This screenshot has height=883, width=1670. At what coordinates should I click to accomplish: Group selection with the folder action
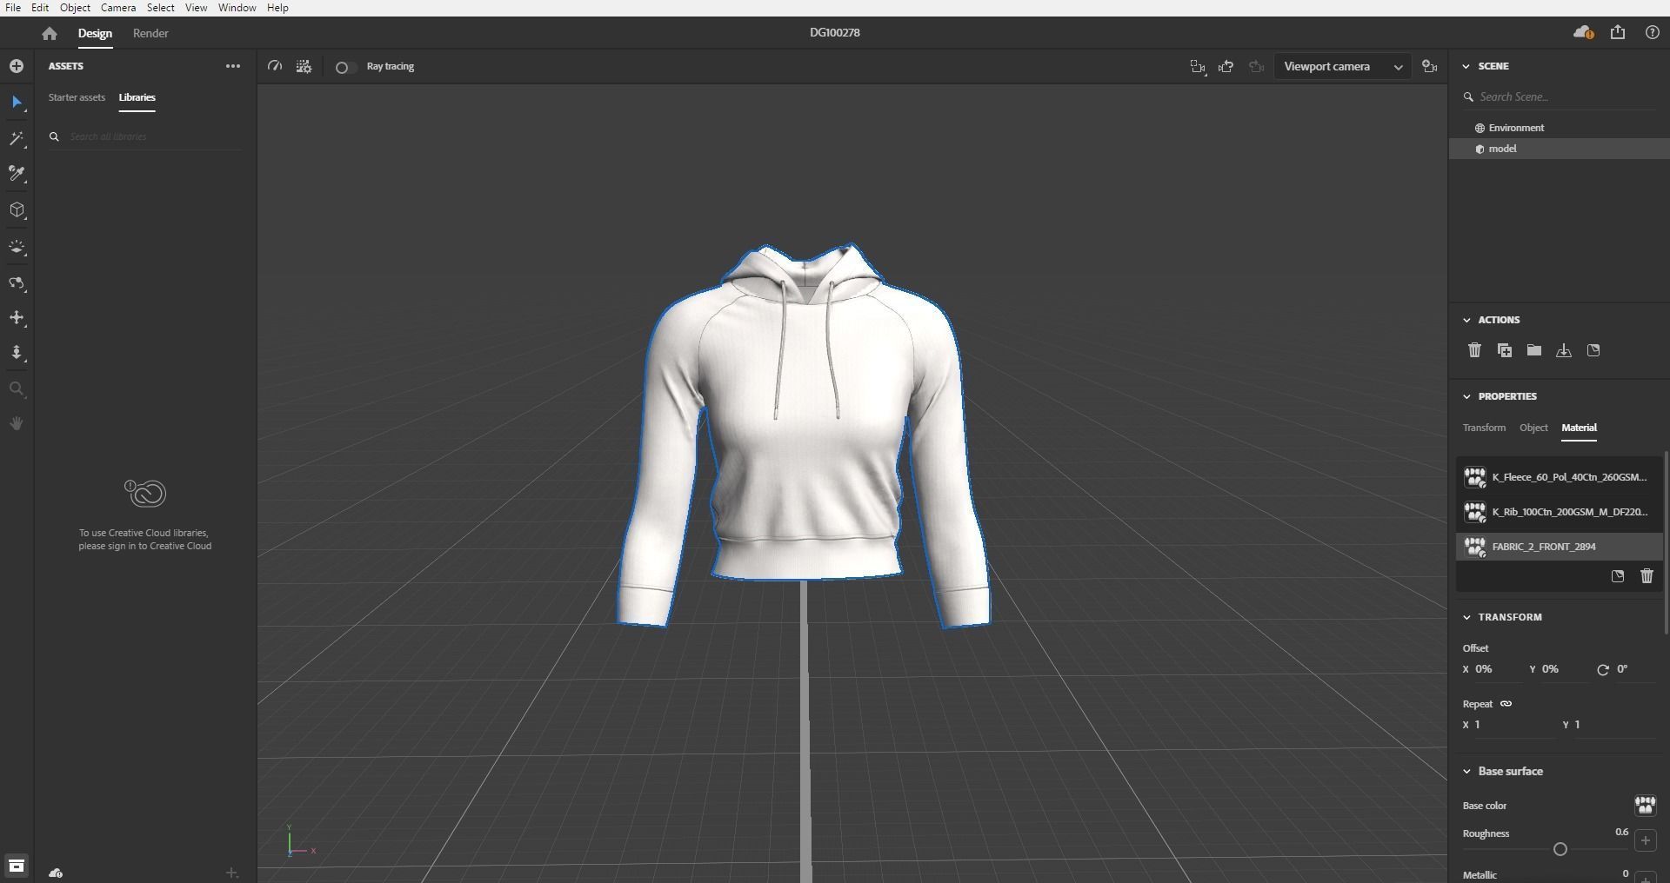tap(1534, 350)
